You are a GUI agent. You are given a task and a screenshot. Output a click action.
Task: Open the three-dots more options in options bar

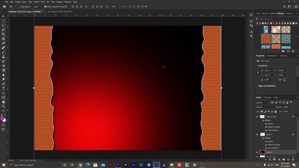(x=114, y=7)
